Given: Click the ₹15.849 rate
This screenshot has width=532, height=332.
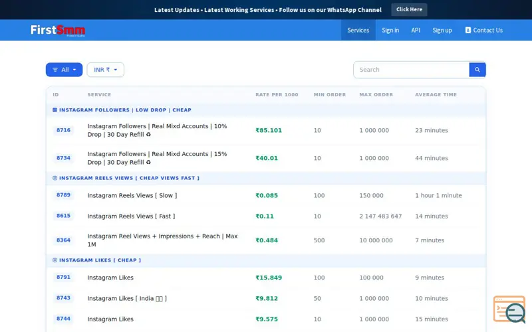Looking at the screenshot, I should tap(269, 278).
